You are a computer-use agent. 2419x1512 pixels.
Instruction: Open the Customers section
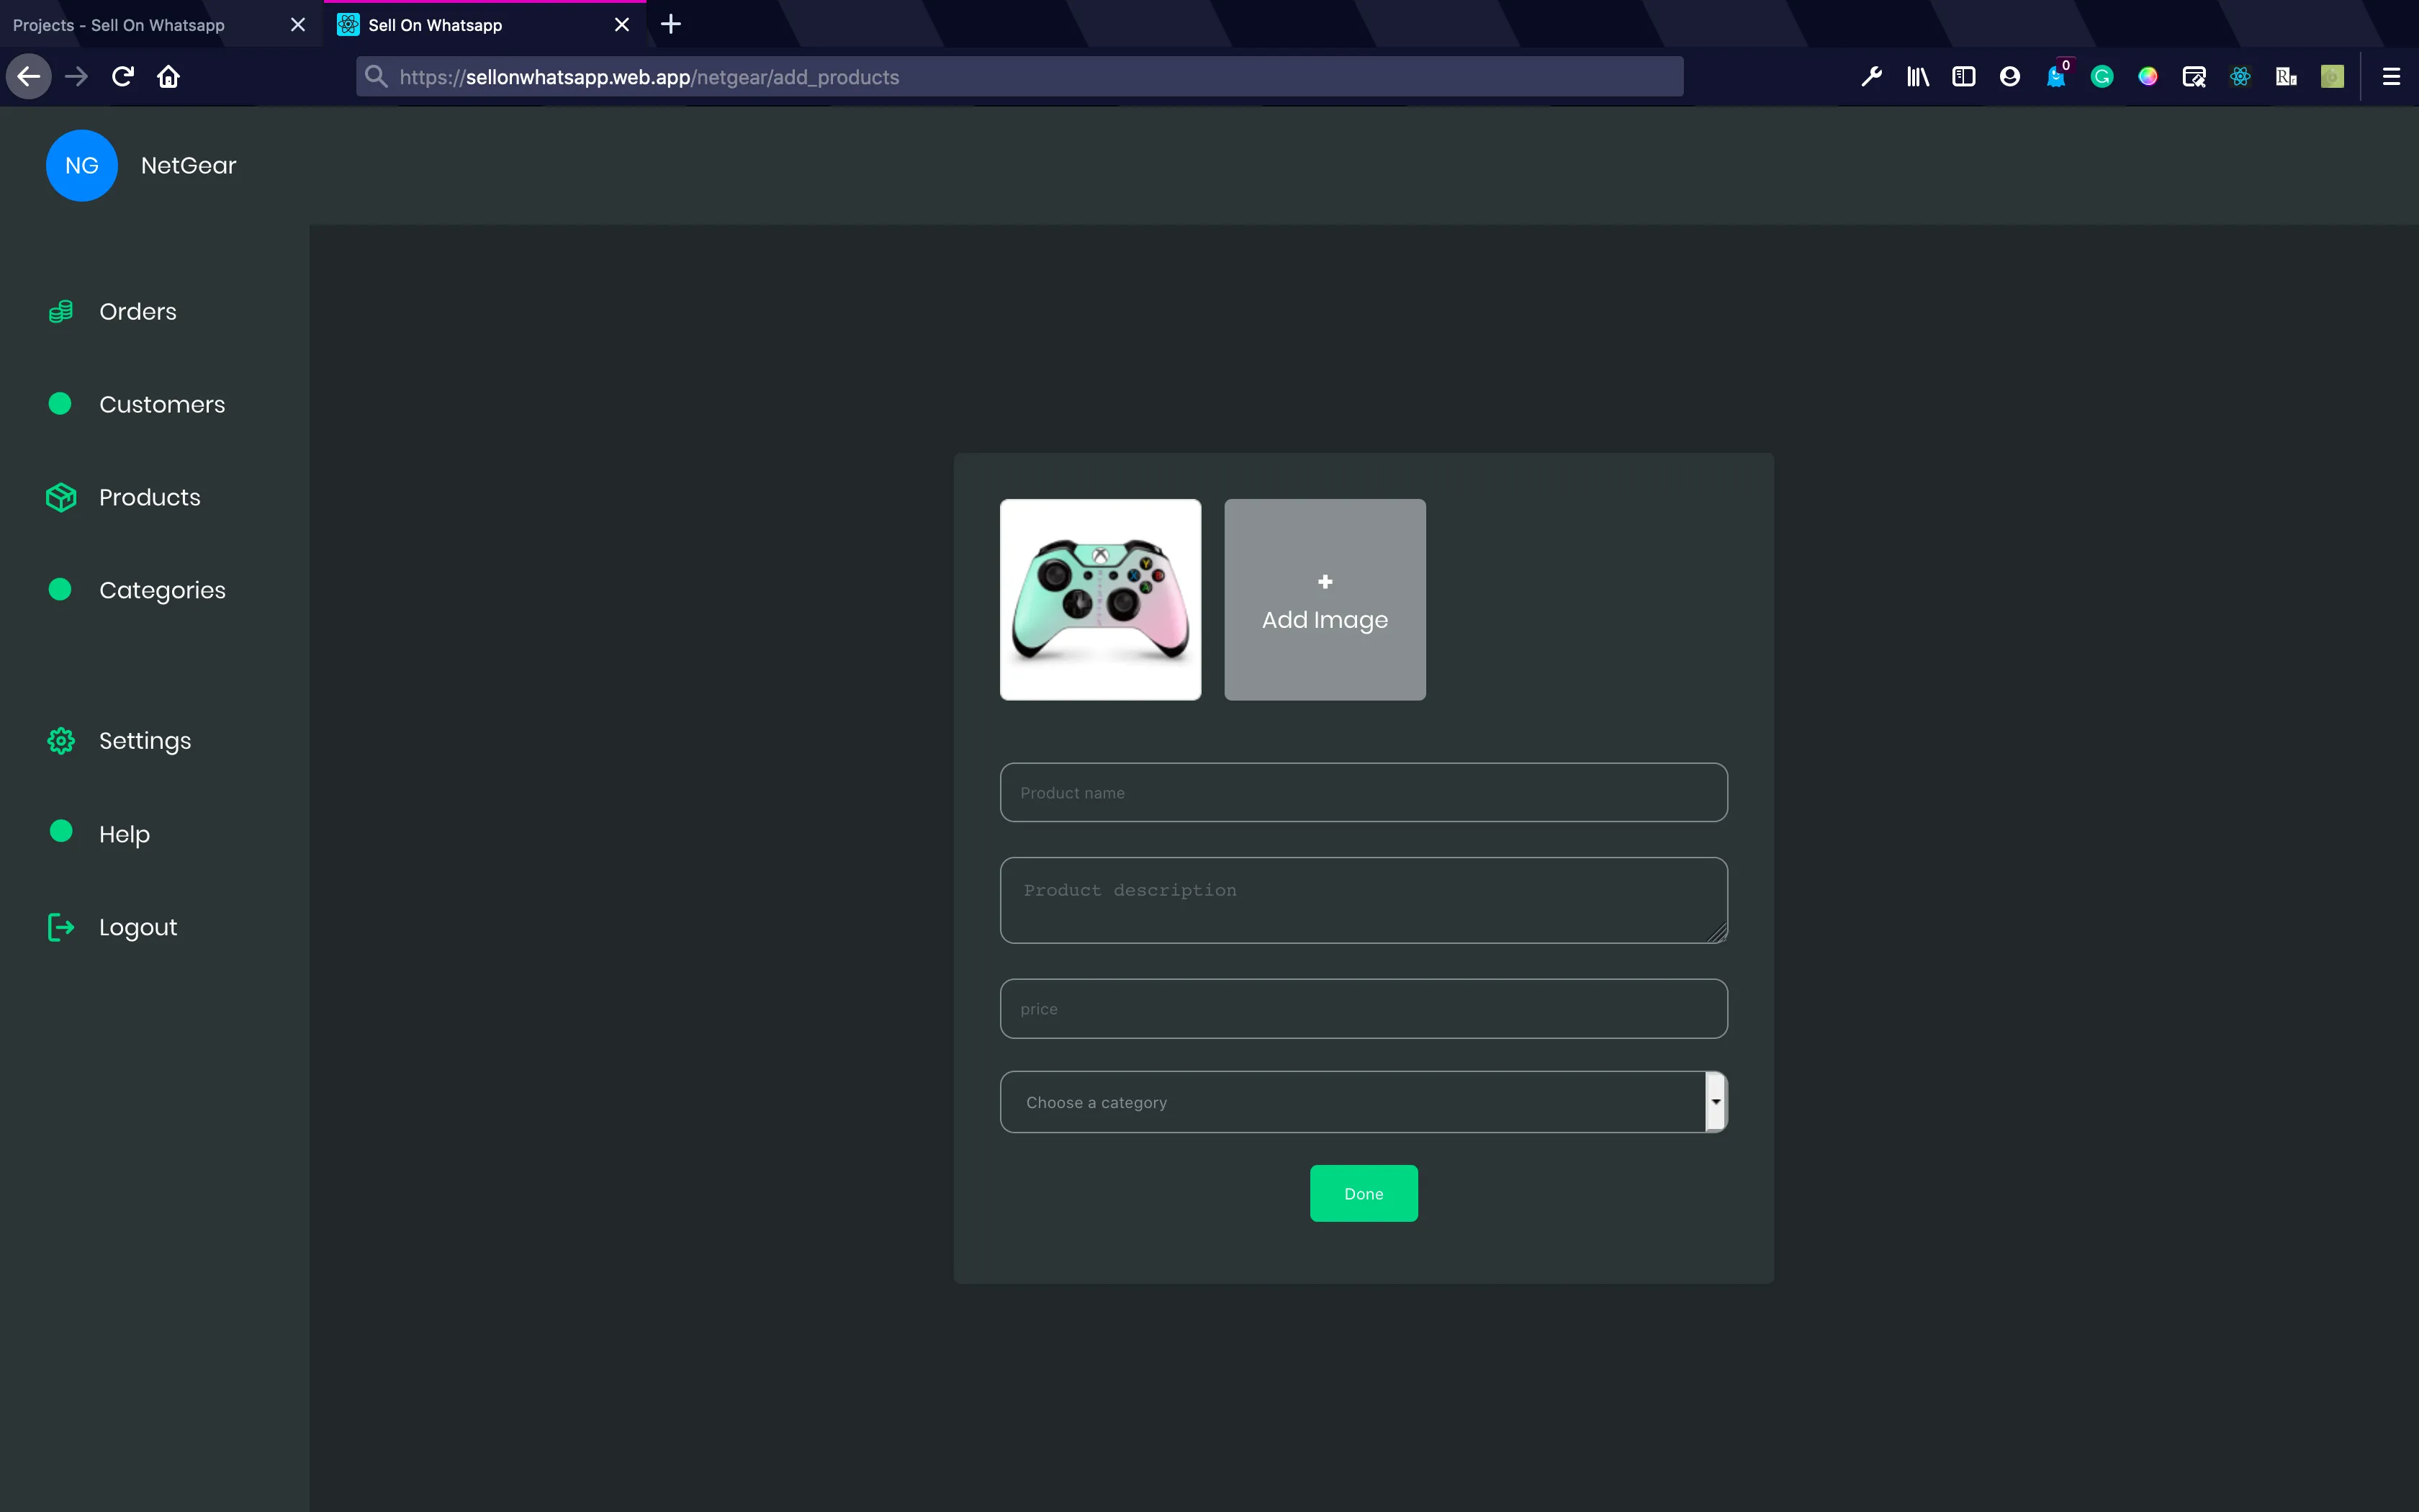[162, 404]
